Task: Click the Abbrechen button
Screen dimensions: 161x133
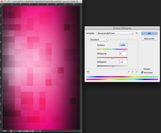Action: pos(149,39)
